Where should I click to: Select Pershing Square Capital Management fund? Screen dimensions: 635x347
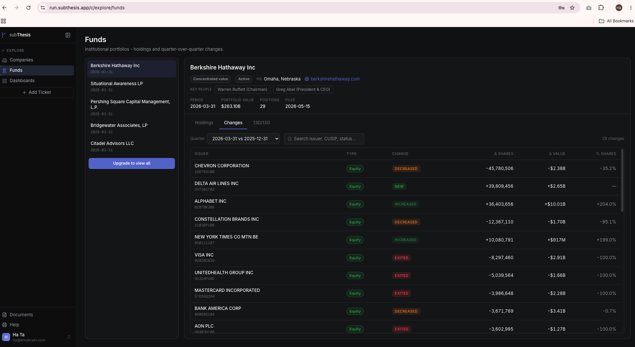click(x=132, y=108)
